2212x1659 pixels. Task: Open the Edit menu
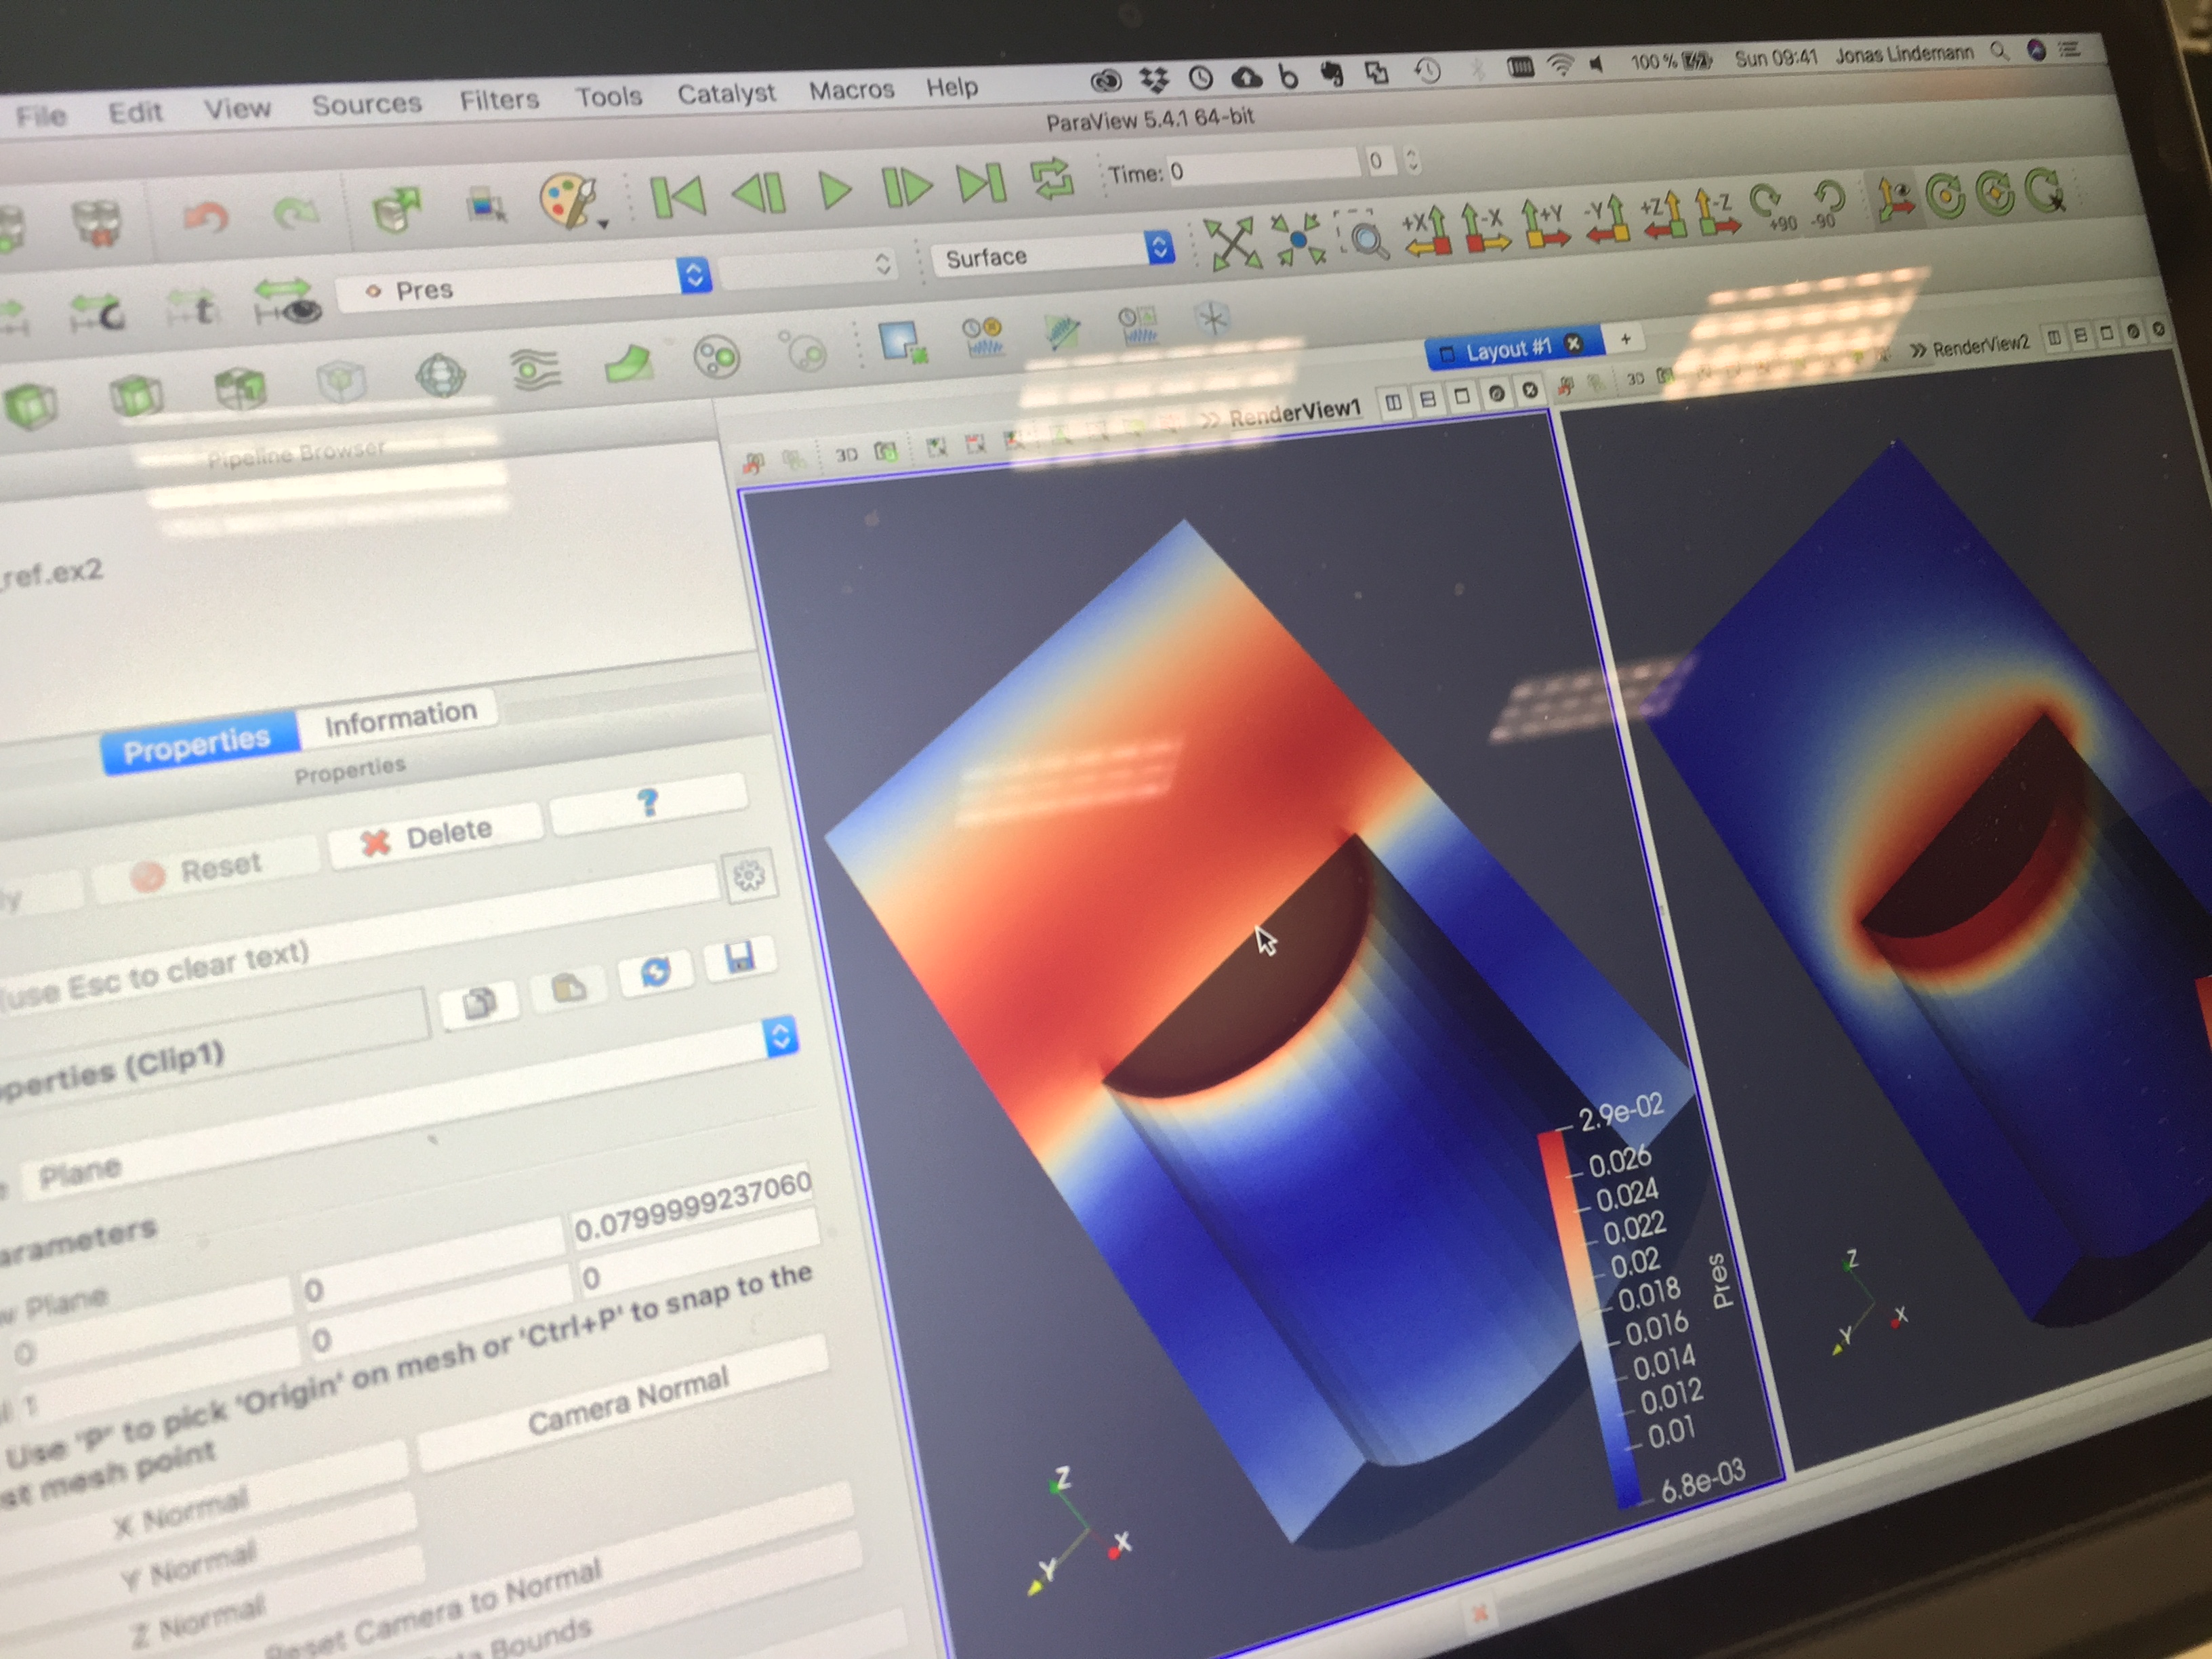[135, 112]
